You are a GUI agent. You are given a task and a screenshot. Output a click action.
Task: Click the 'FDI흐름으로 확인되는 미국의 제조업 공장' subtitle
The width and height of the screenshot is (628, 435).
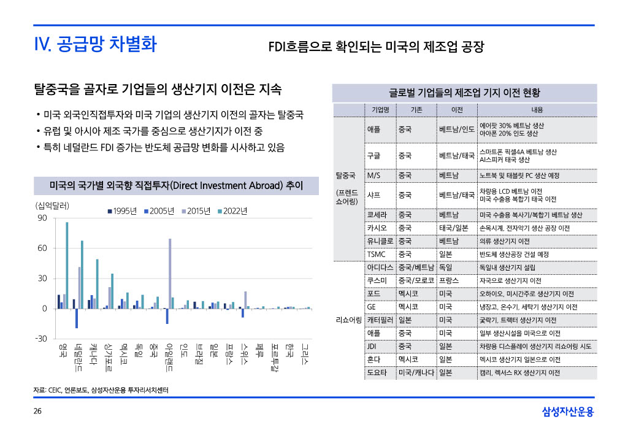(376, 47)
